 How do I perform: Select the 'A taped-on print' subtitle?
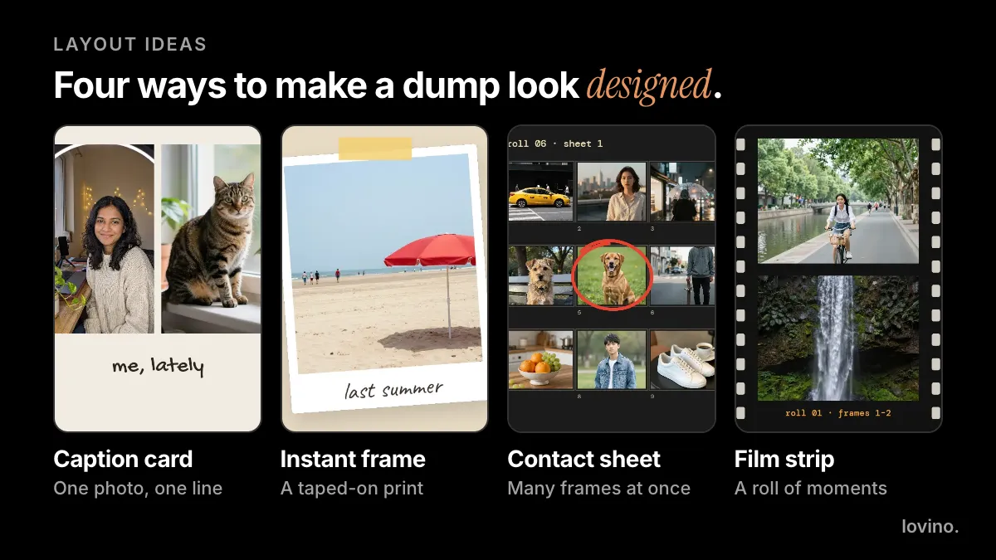click(352, 488)
